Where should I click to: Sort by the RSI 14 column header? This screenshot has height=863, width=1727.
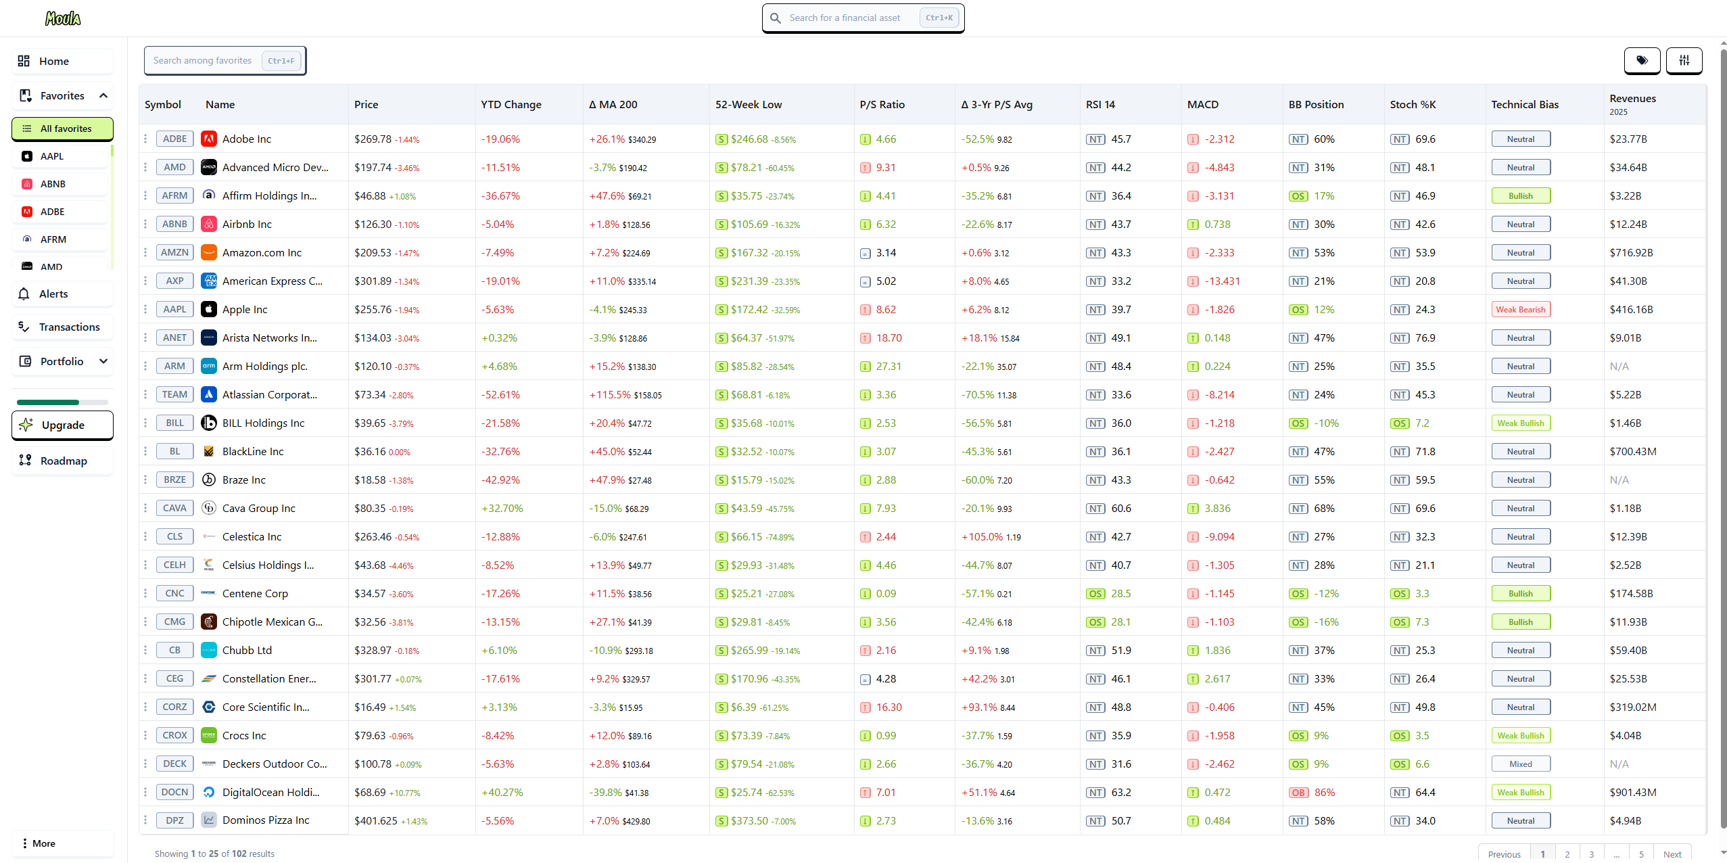point(1100,104)
